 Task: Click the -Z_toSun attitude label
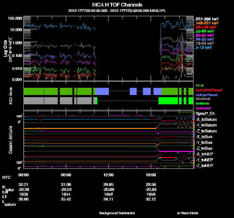tap(204, 148)
